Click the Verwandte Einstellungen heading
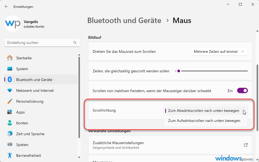This screenshot has height=162, width=259. point(109,131)
